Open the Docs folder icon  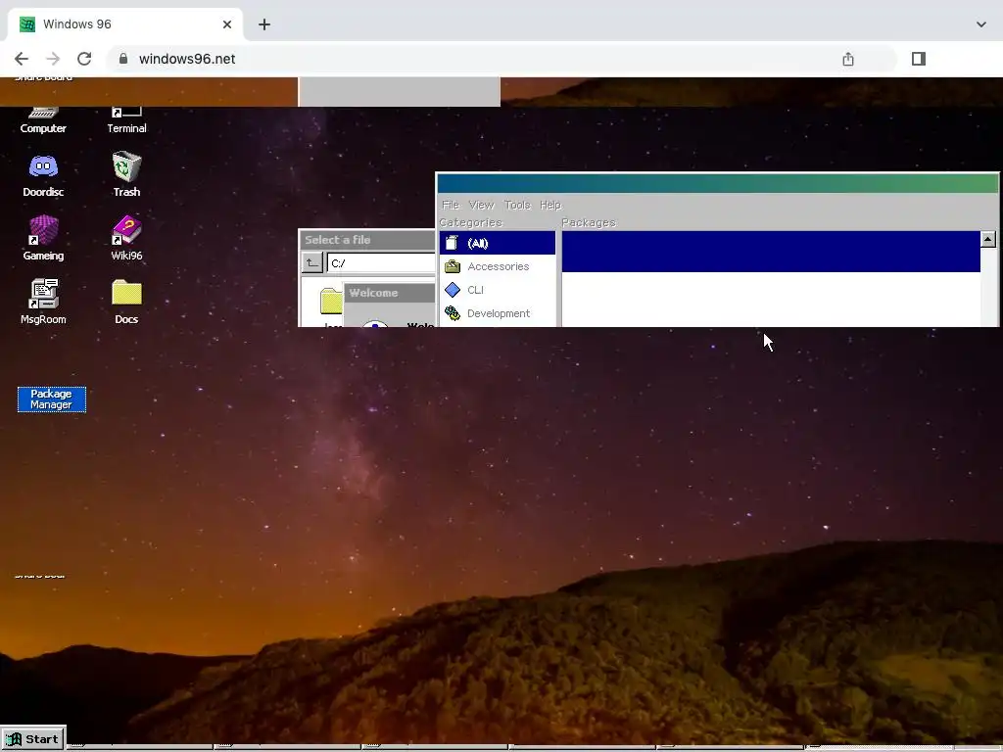[126, 302]
